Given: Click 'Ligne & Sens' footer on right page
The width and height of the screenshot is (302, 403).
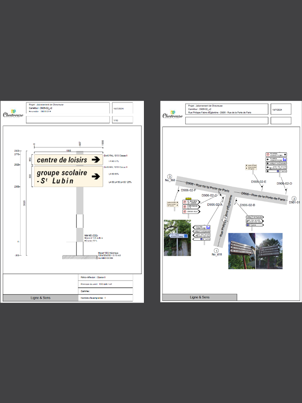Looking at the screenshot, I should point(199,297).
